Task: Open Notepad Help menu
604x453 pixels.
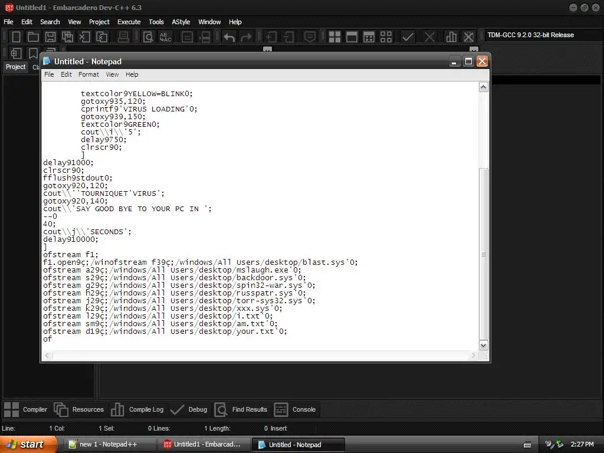Action: coord(132,74)
